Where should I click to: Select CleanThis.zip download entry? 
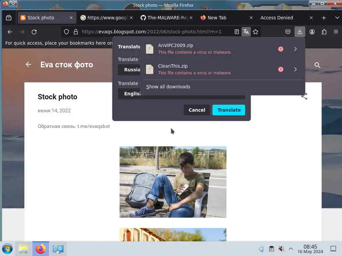222,69
